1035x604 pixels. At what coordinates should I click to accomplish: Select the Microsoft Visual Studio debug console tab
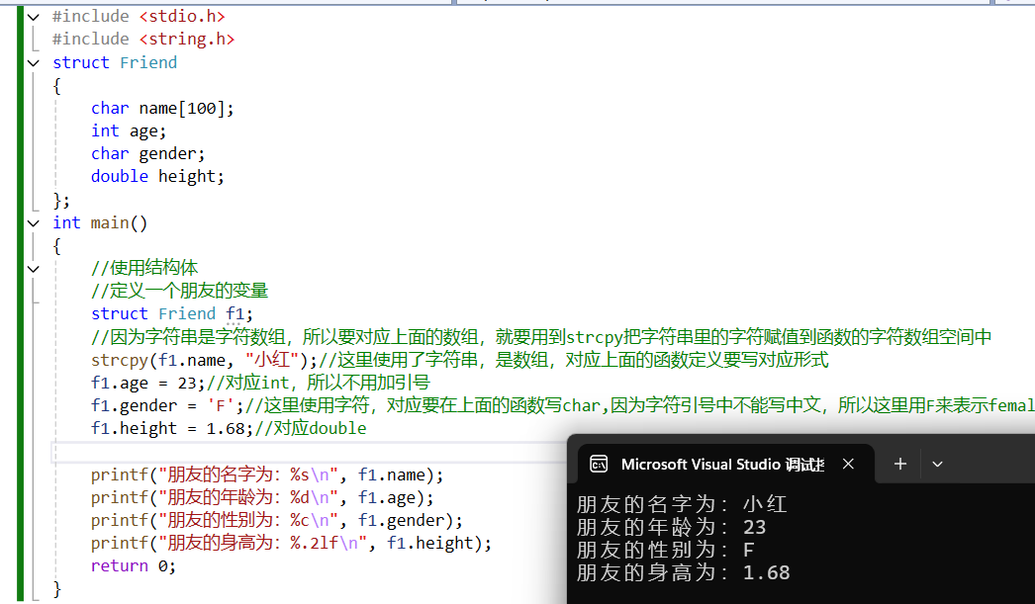[x=726, y=465]
